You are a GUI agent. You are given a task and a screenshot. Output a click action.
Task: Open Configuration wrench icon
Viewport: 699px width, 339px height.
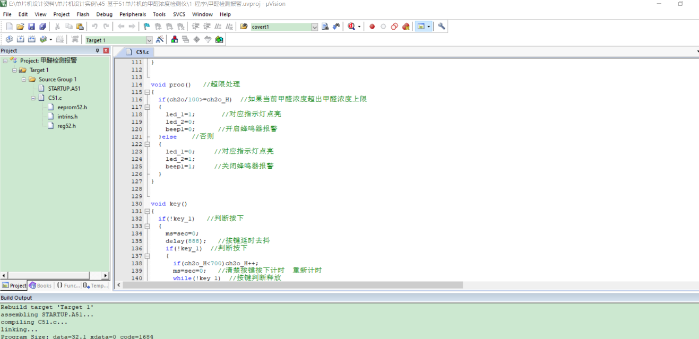coord(441,27)
